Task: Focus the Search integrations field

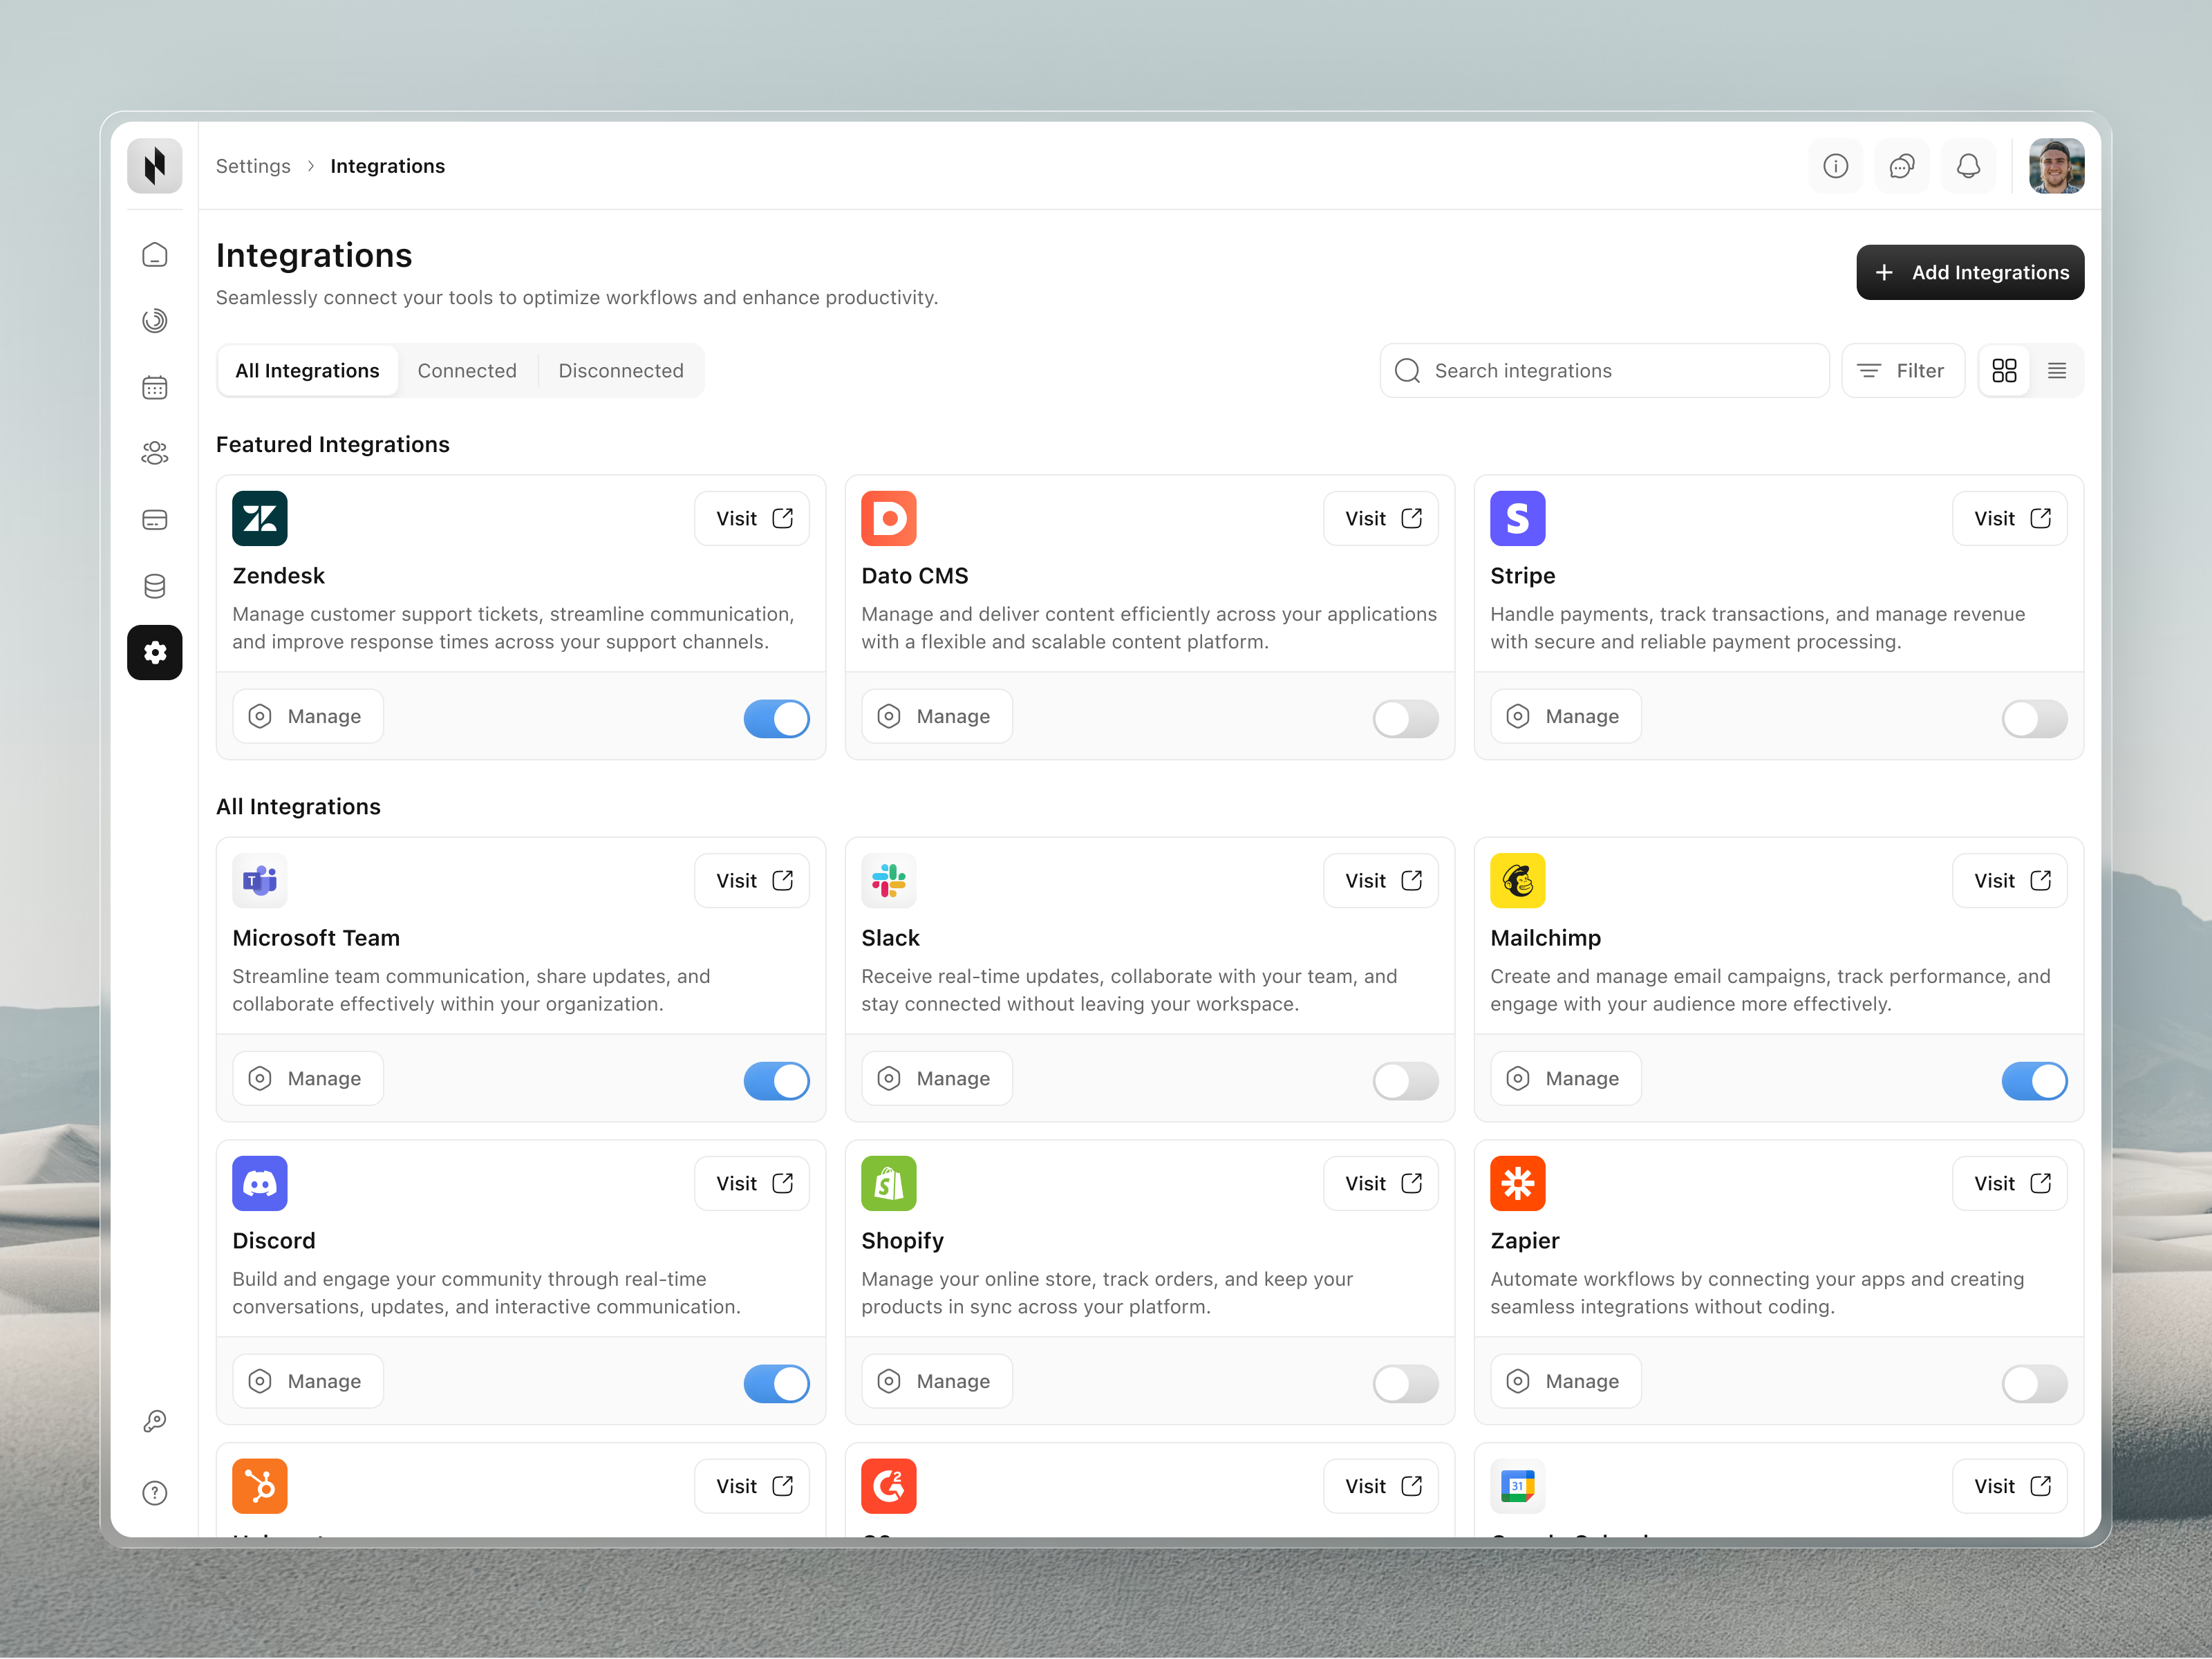Action: coord(1604,371)
